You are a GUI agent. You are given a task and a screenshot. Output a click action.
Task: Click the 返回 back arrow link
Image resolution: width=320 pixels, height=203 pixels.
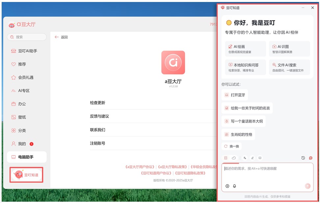pyautogui.click(x=61, y=37)
